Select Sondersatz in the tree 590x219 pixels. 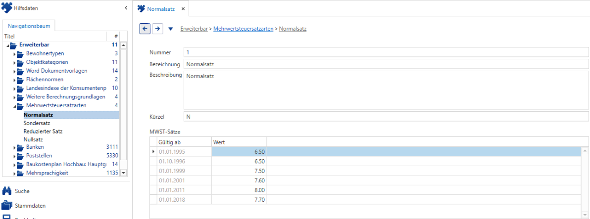tap(37, 123)
